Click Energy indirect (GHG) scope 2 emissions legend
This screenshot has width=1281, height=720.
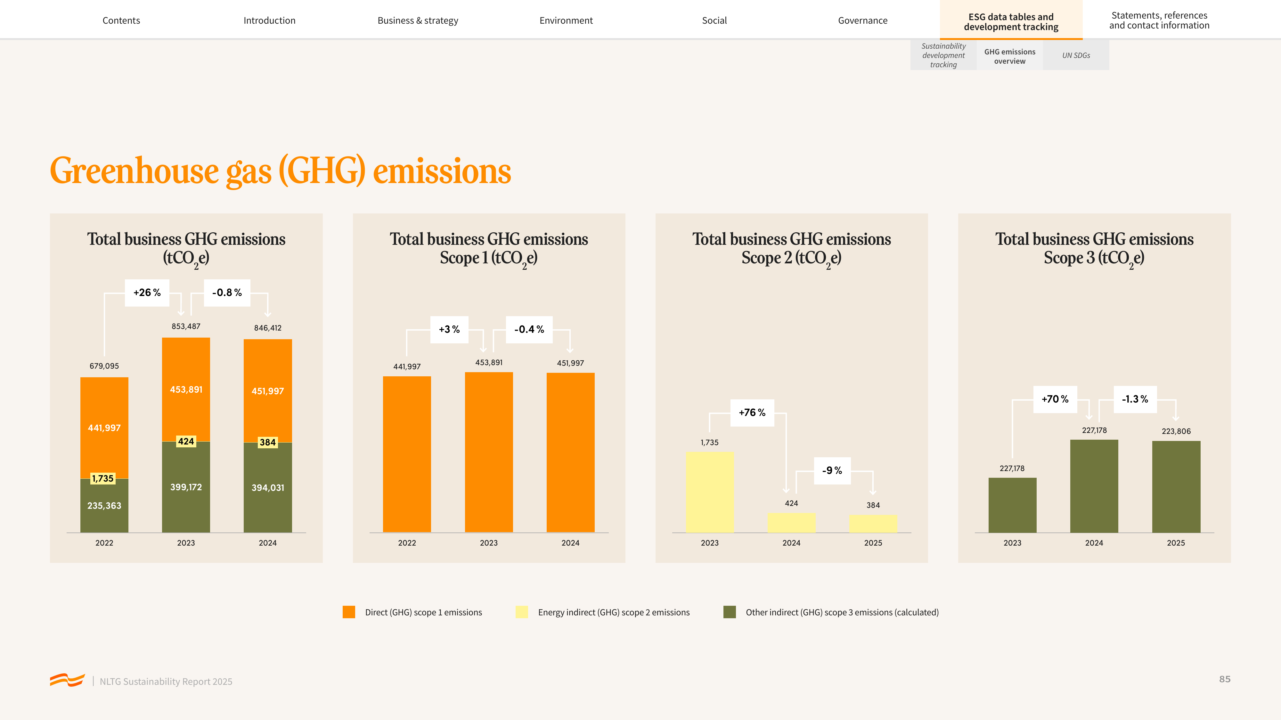(614, 612)
